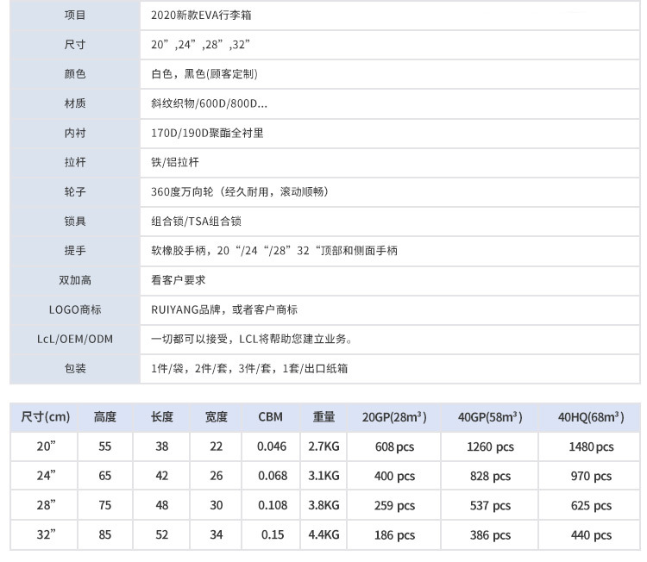The image size is (647, 562).
Task: Click length value 48
Action: pyautogui.click(x=162, y=505)
